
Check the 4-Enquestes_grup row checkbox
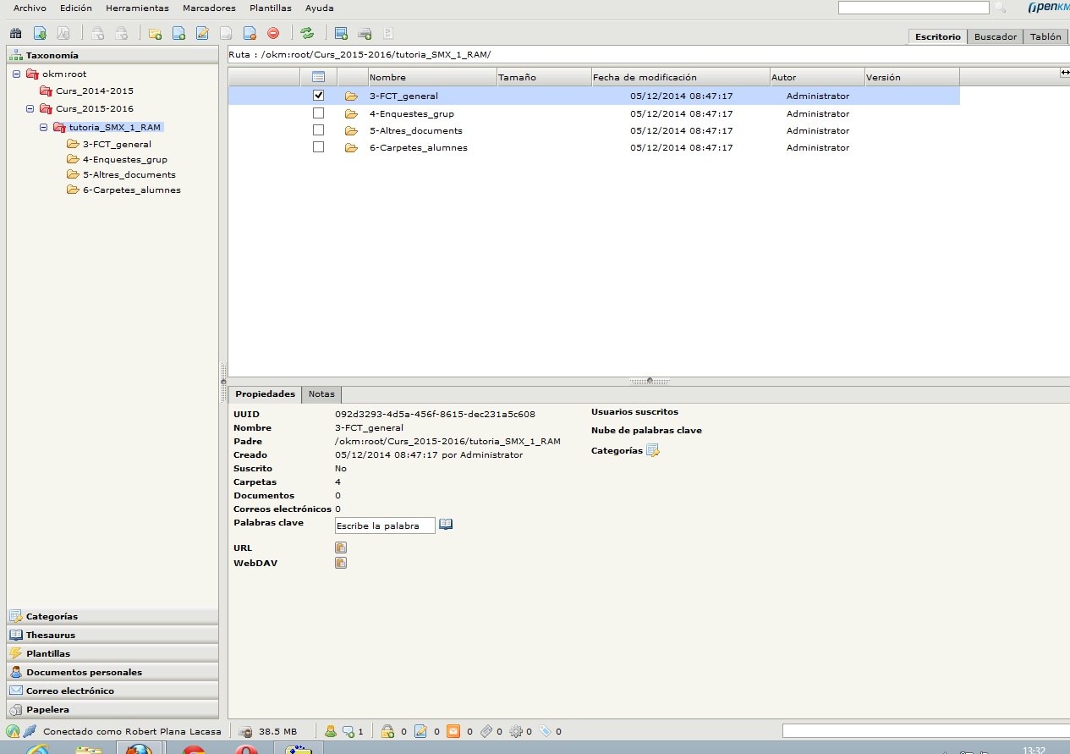point(319,113)
